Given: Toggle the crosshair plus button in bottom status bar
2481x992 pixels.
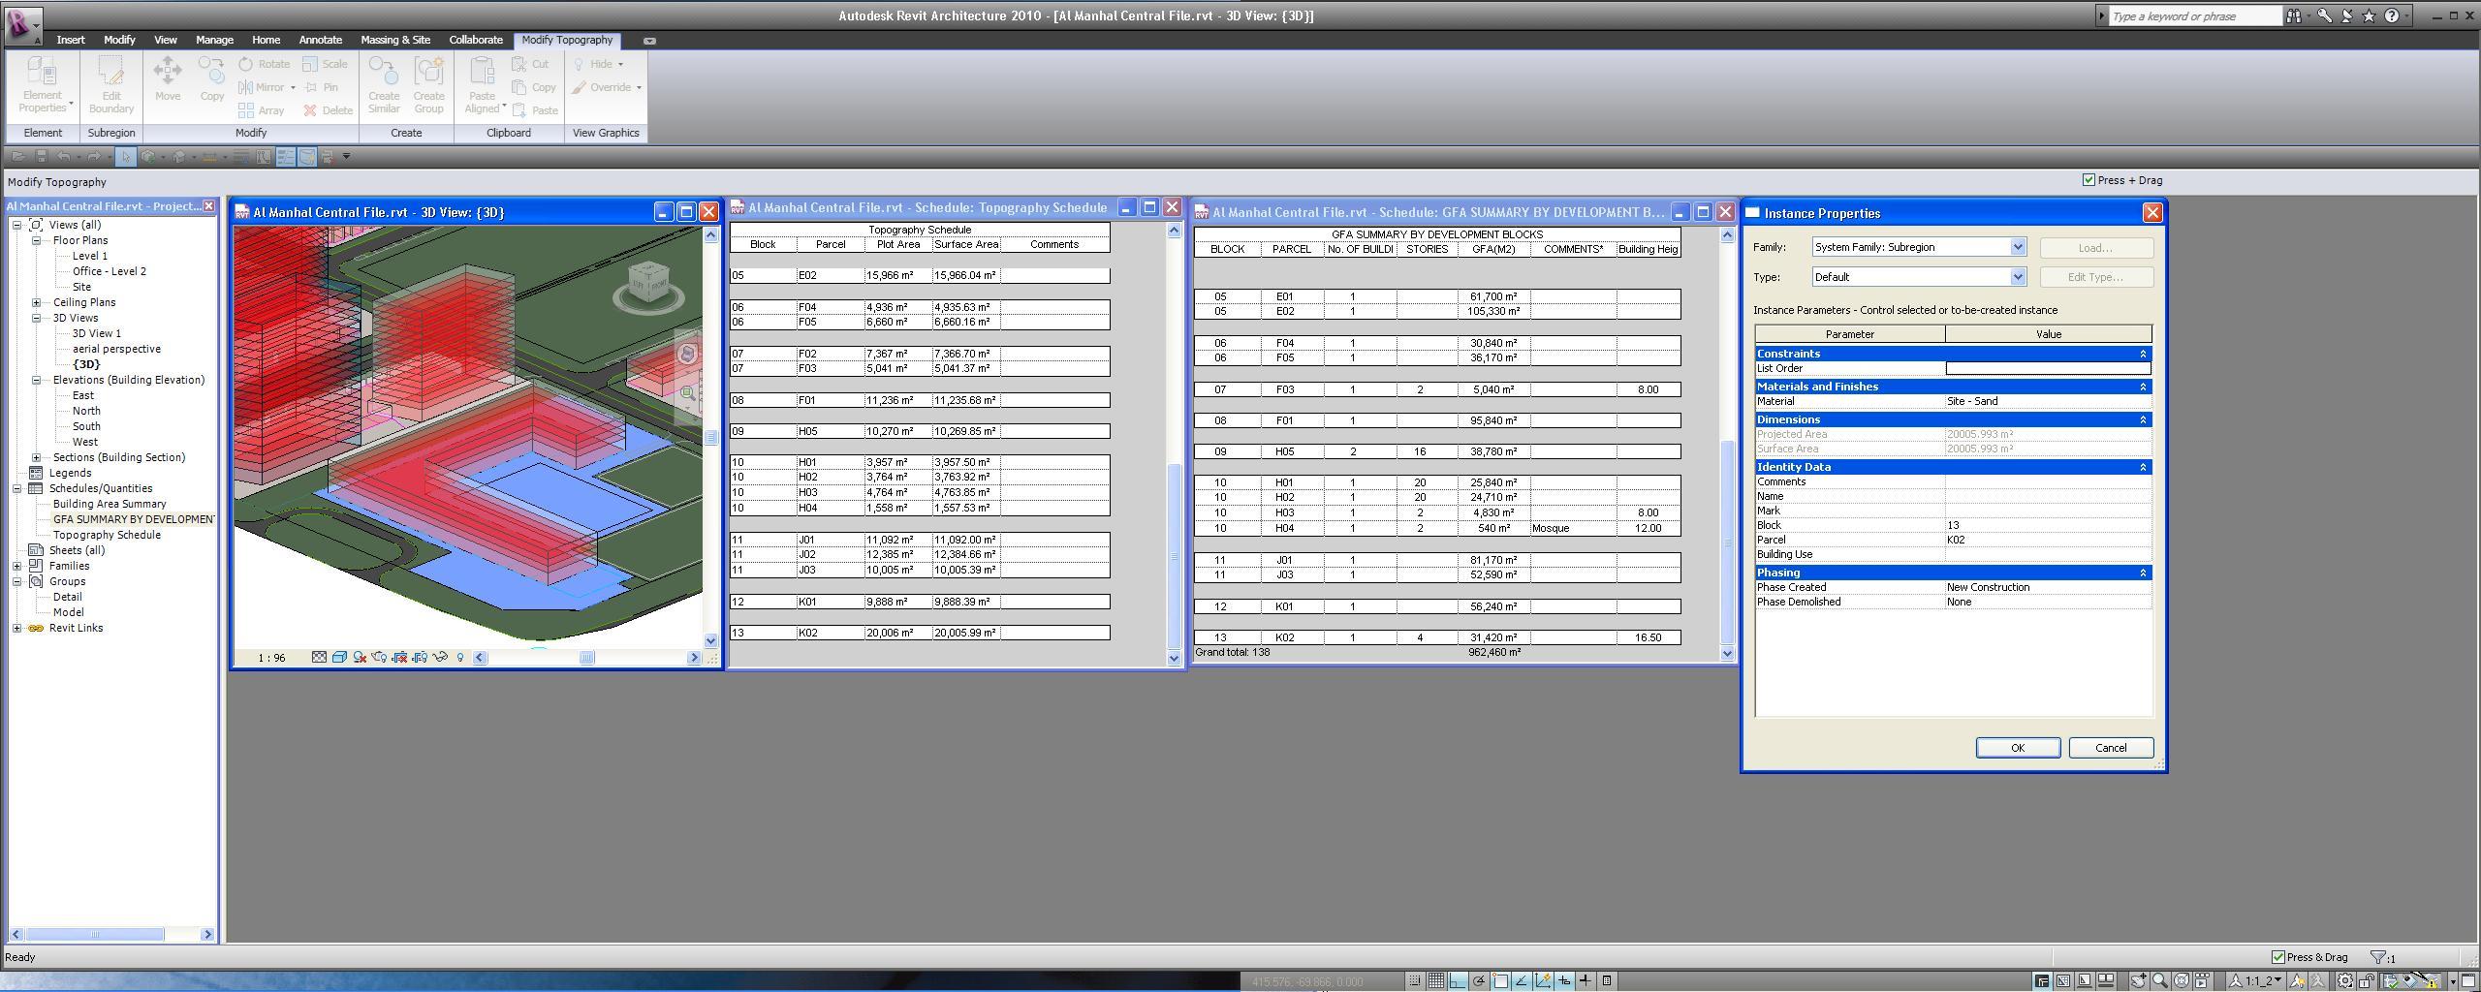Looking at the screenshot, I should tap(1585, 980).
